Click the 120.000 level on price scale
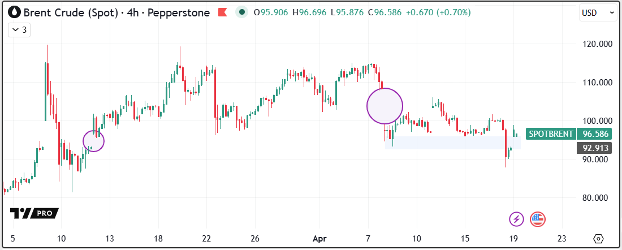622x250 pixels. 597,44
